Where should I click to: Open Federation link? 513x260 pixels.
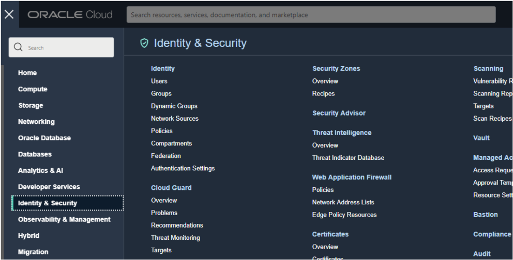click(165, 156)
